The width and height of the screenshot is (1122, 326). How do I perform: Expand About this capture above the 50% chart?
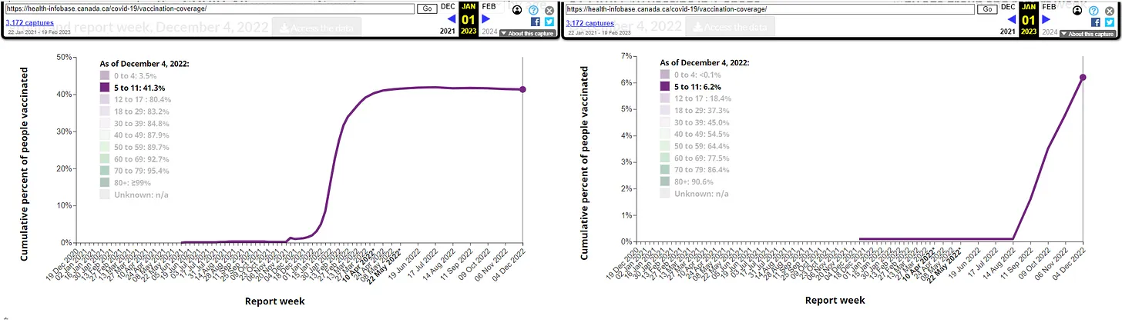click(x=527, y=34)
